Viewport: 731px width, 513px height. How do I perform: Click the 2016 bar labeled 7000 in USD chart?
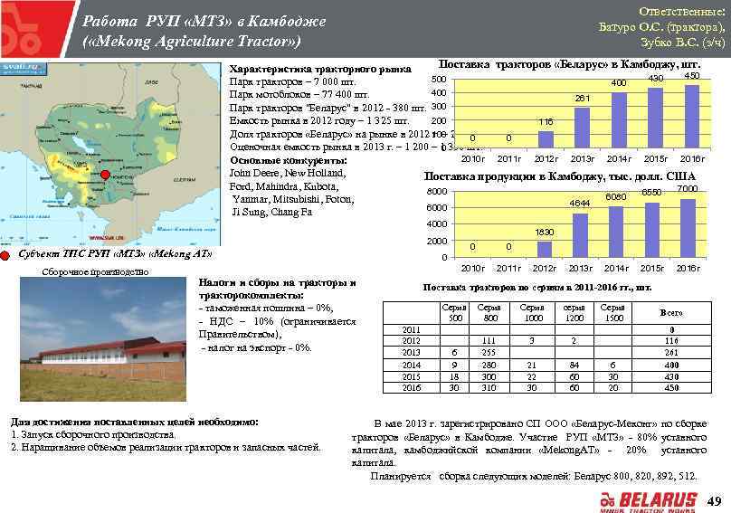click(x=688, y=228)
